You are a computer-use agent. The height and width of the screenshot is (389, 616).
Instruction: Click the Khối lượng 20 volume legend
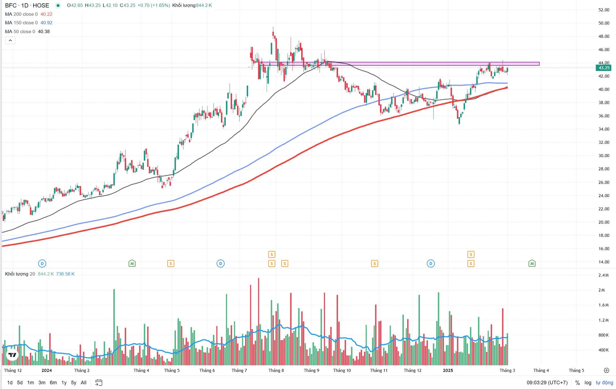(20, 274)
